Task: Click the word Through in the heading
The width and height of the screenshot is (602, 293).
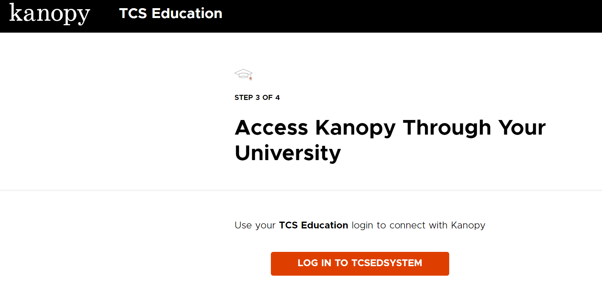Action: click(x=447, y=128)
